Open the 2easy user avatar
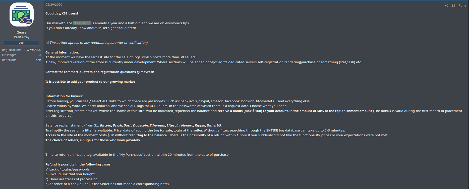The height and width of the screenshot is (189, 469). 22,14
